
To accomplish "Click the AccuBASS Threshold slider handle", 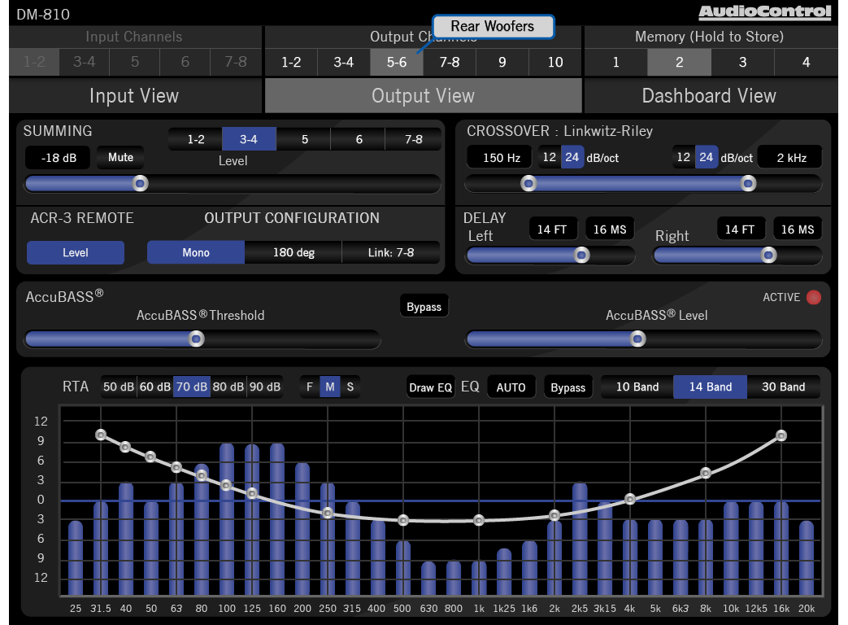I will (x=196, y=339).
